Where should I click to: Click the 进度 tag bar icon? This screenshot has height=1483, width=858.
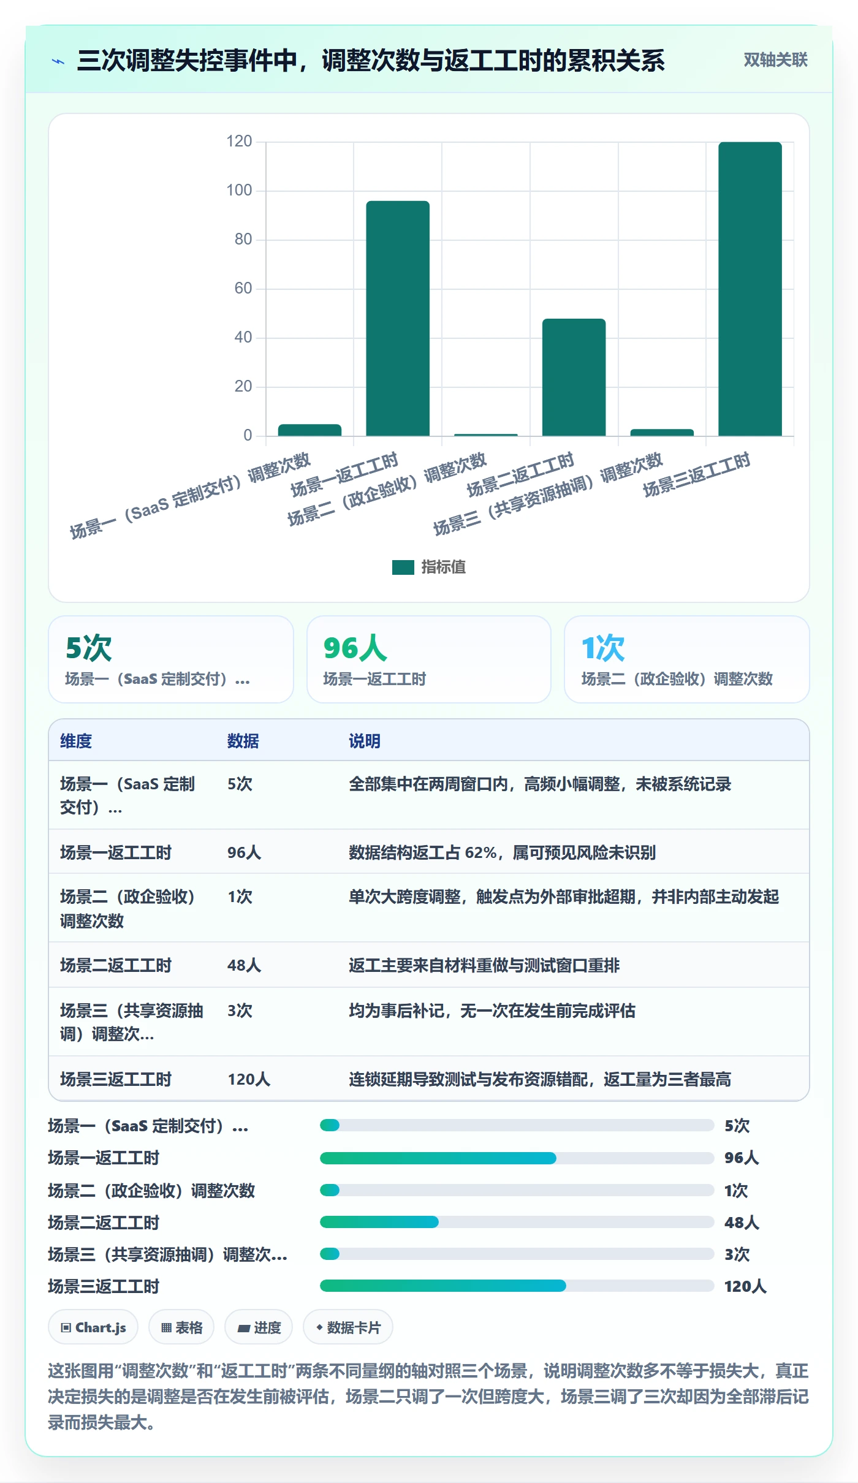244,1328
